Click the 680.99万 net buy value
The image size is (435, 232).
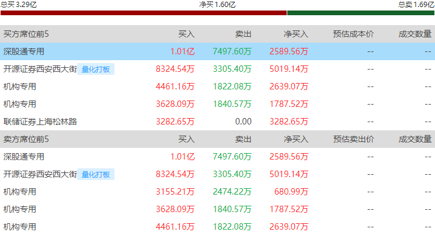click(x=291, y=192)
